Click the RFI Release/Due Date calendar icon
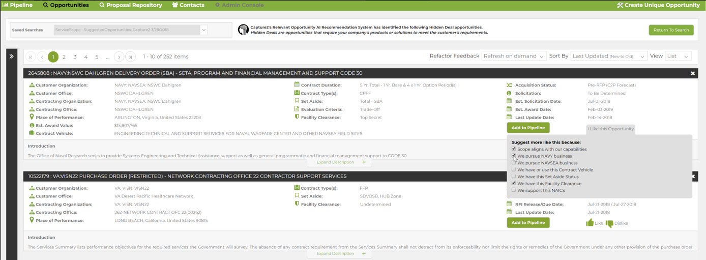Screen dimensions: 706x260 point(509,204)
